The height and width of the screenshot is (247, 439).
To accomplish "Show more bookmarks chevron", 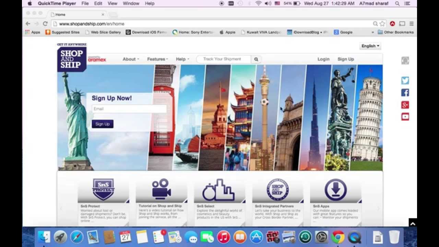I will tap(373, 32).
